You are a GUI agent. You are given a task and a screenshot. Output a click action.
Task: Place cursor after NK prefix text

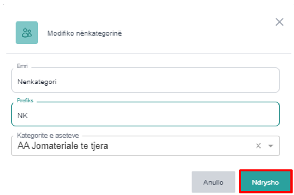point(28,115)
